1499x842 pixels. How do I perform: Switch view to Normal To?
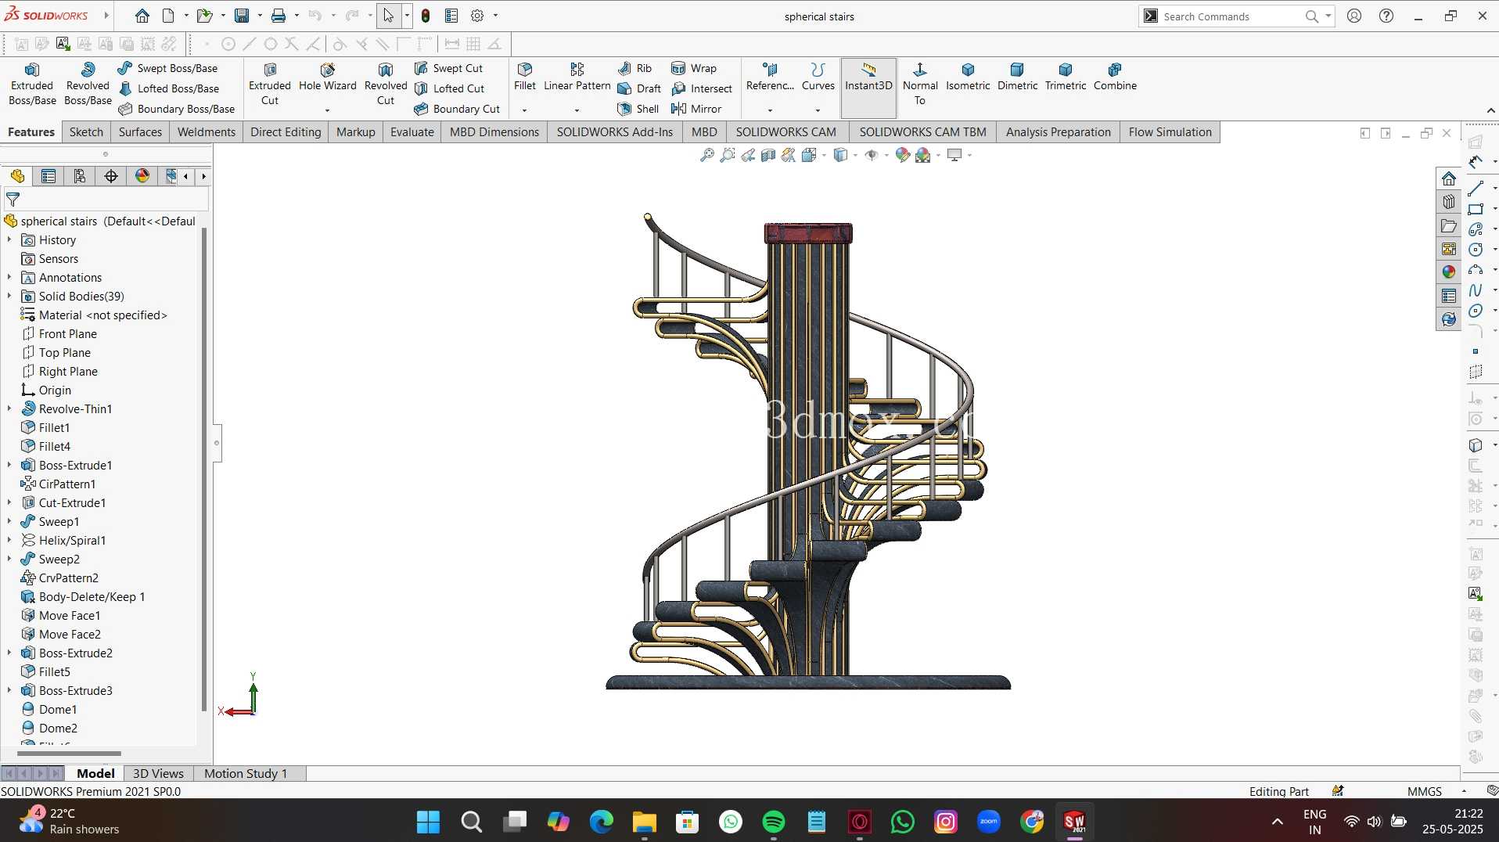click(x=920, y=84)
